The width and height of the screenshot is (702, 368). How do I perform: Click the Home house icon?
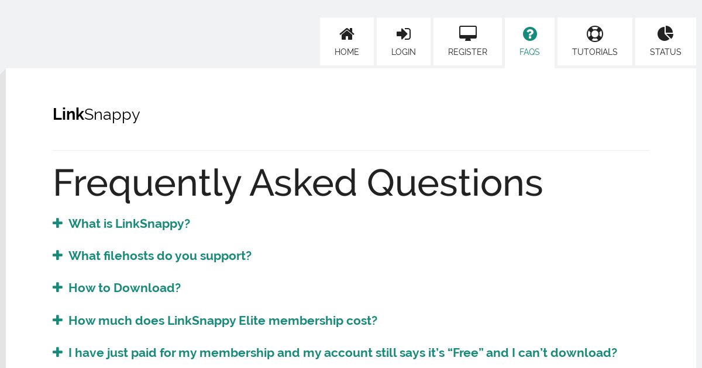347,34
